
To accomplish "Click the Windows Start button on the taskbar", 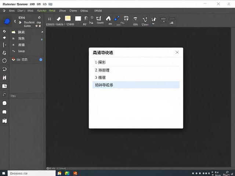I will point(4,173).
